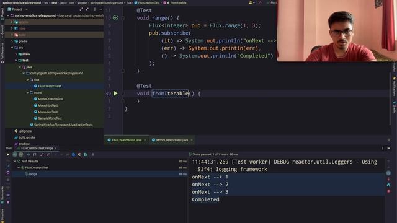Rerun tests with the Run toolbar play button
This screenshot has width=397, height=223.
click(x=8, y=154)
